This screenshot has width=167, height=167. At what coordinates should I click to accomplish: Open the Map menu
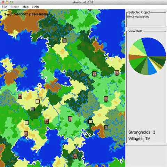[25, 7]
